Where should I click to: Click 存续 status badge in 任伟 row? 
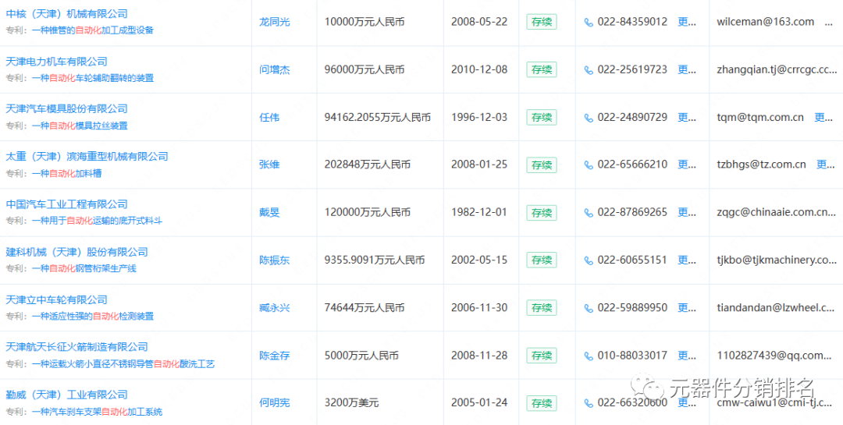[542, 117]
